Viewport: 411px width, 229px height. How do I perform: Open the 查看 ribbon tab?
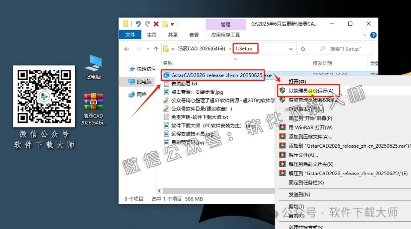pos(194,35)
